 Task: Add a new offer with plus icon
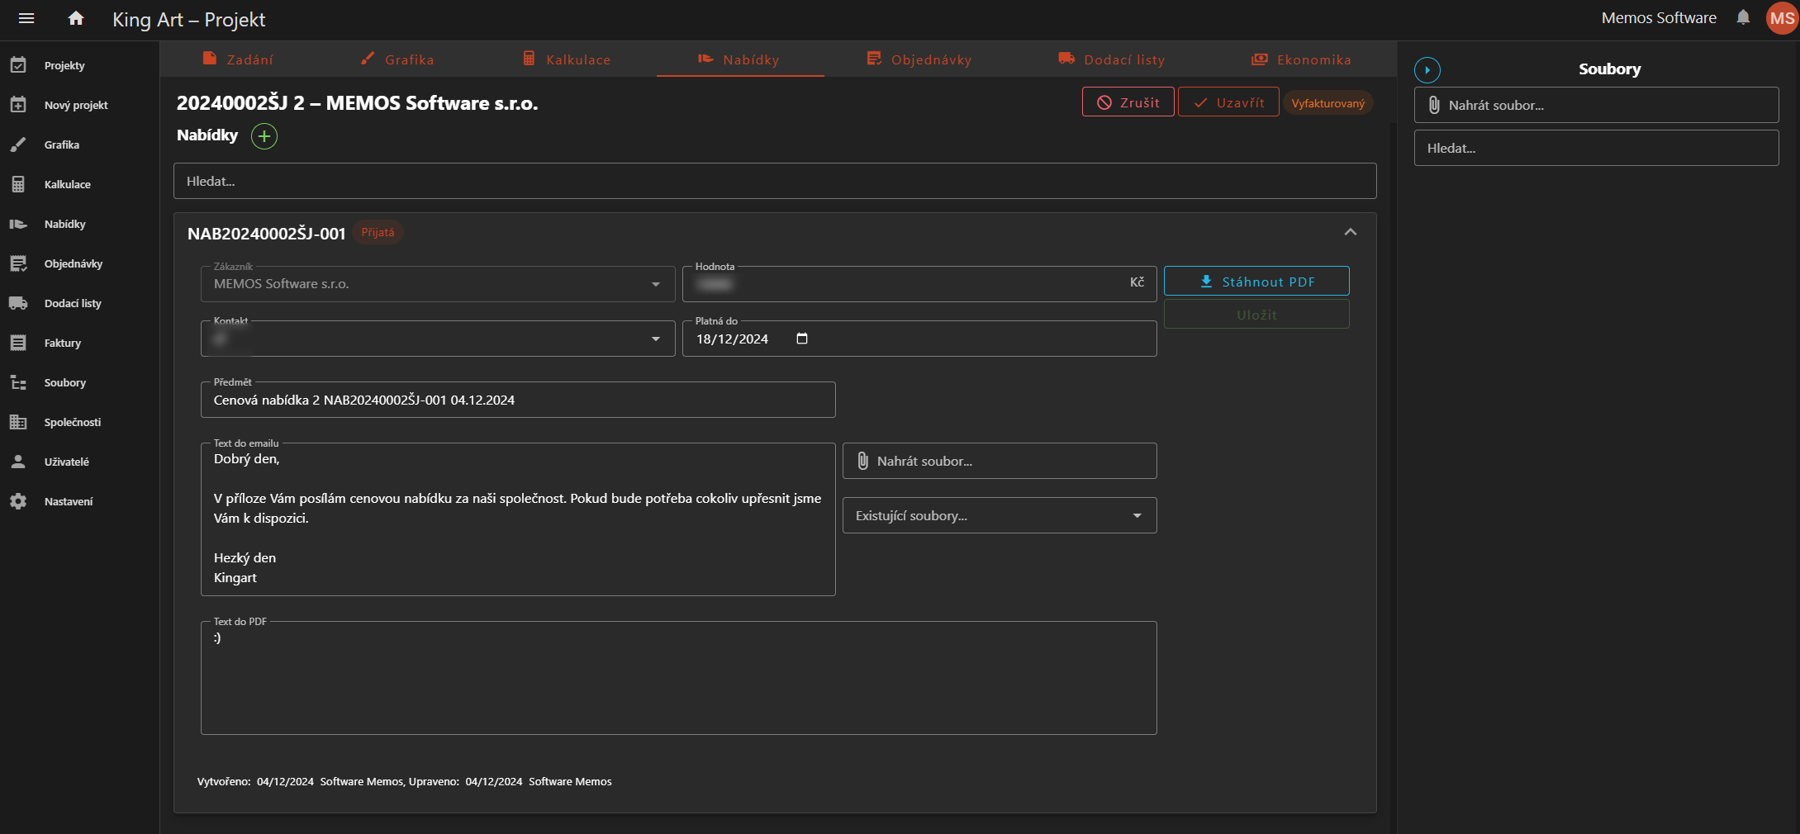coord(264,136)
